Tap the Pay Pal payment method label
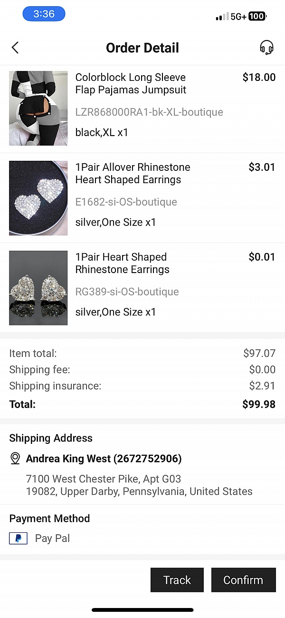The height and width of the screenshot is (618, 285). point(52,539)
